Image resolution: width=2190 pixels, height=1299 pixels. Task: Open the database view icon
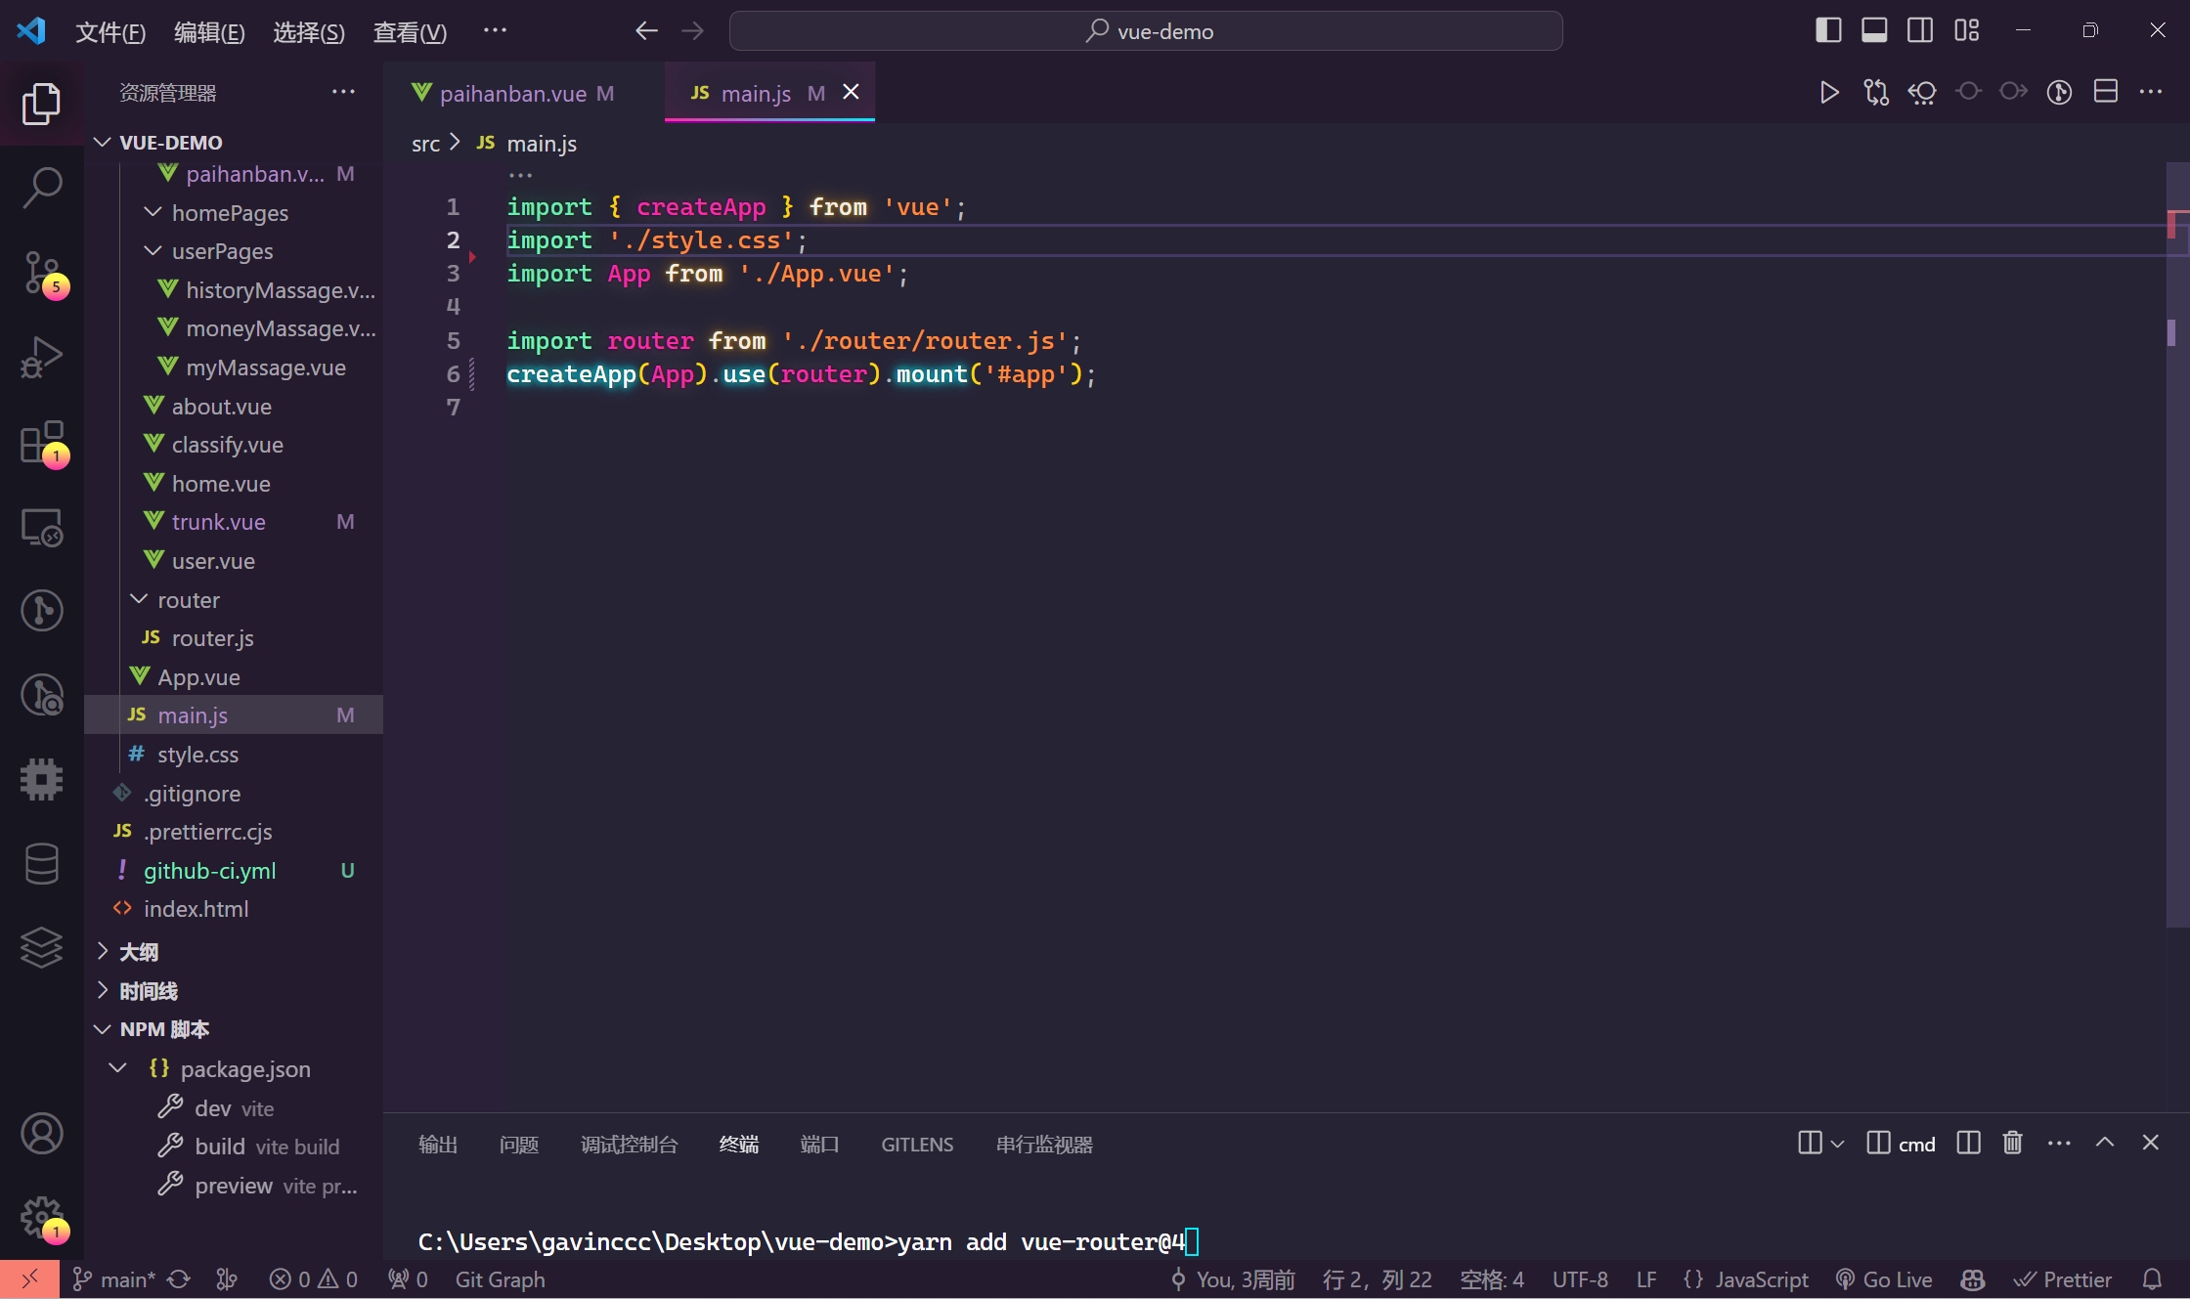[41, 864]
